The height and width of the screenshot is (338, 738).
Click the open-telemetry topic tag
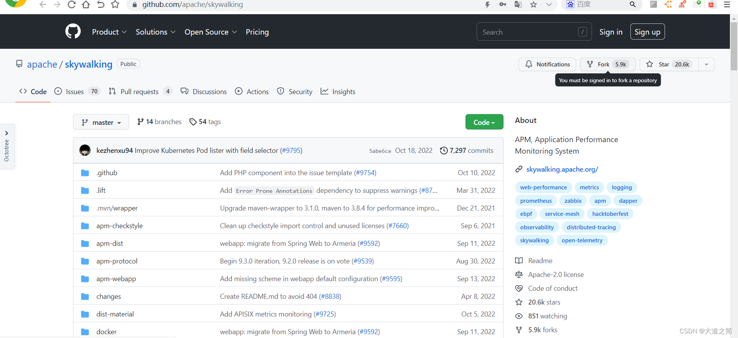582,240
